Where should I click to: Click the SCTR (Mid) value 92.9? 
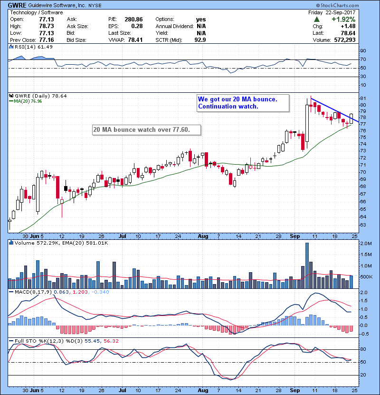[200, 40]
